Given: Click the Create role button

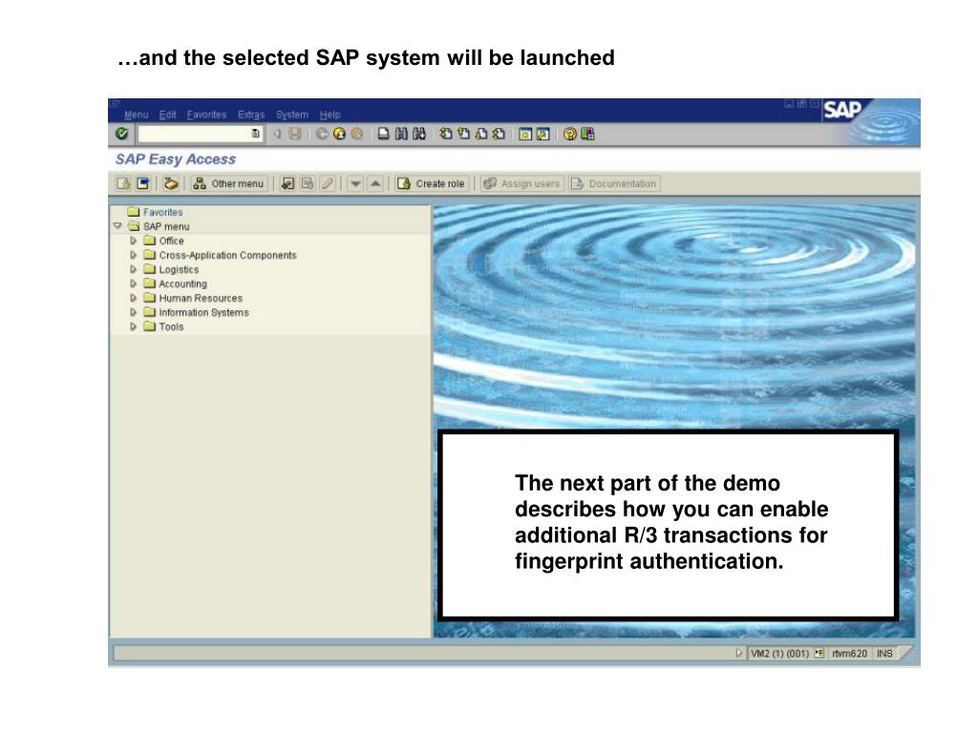Looking at the screenshot, I should point(431,183).
